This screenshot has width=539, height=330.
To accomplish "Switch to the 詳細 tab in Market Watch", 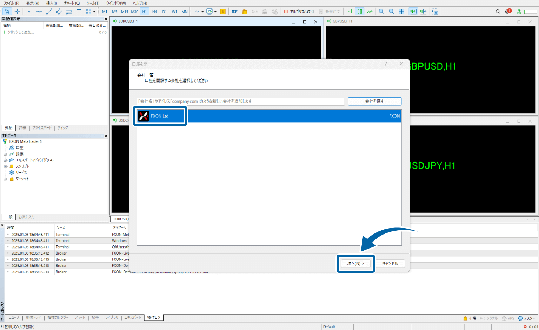I will pos(22,128).
